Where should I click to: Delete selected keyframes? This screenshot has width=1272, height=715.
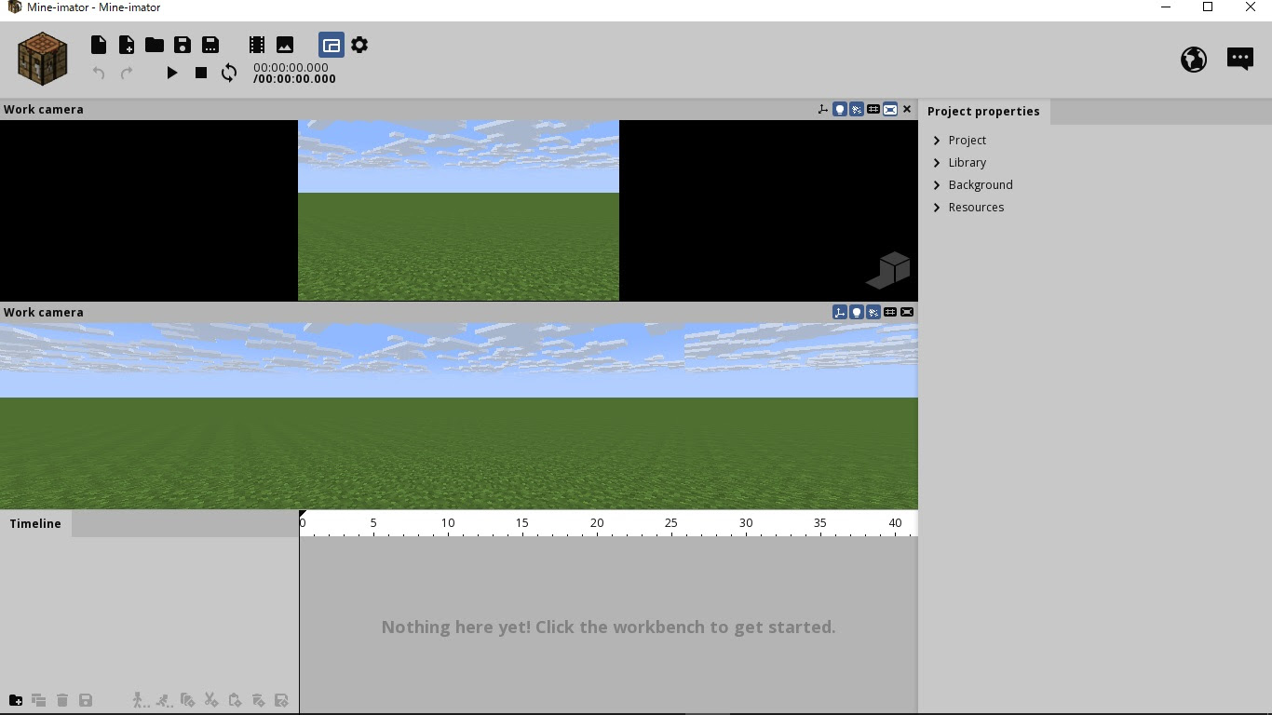tap(258, 700)
